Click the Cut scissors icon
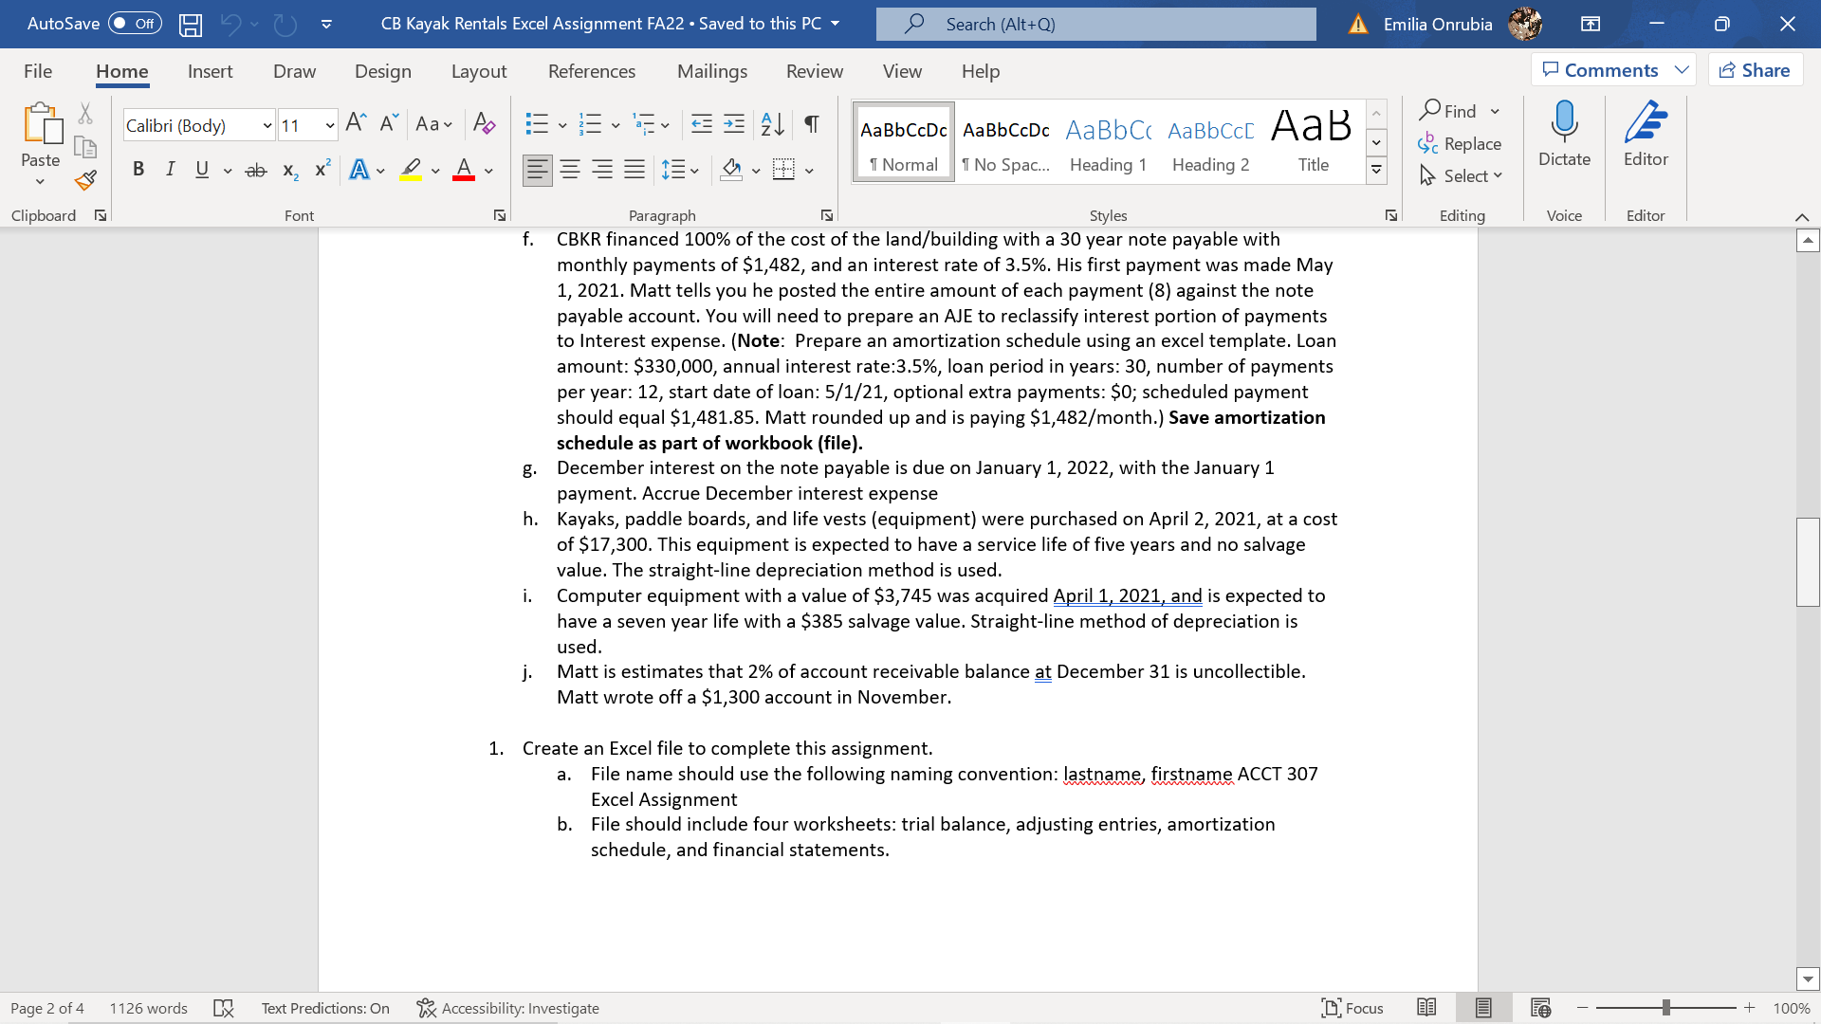Screen dimensions: 1821x1024 click(x=85, y=114)
